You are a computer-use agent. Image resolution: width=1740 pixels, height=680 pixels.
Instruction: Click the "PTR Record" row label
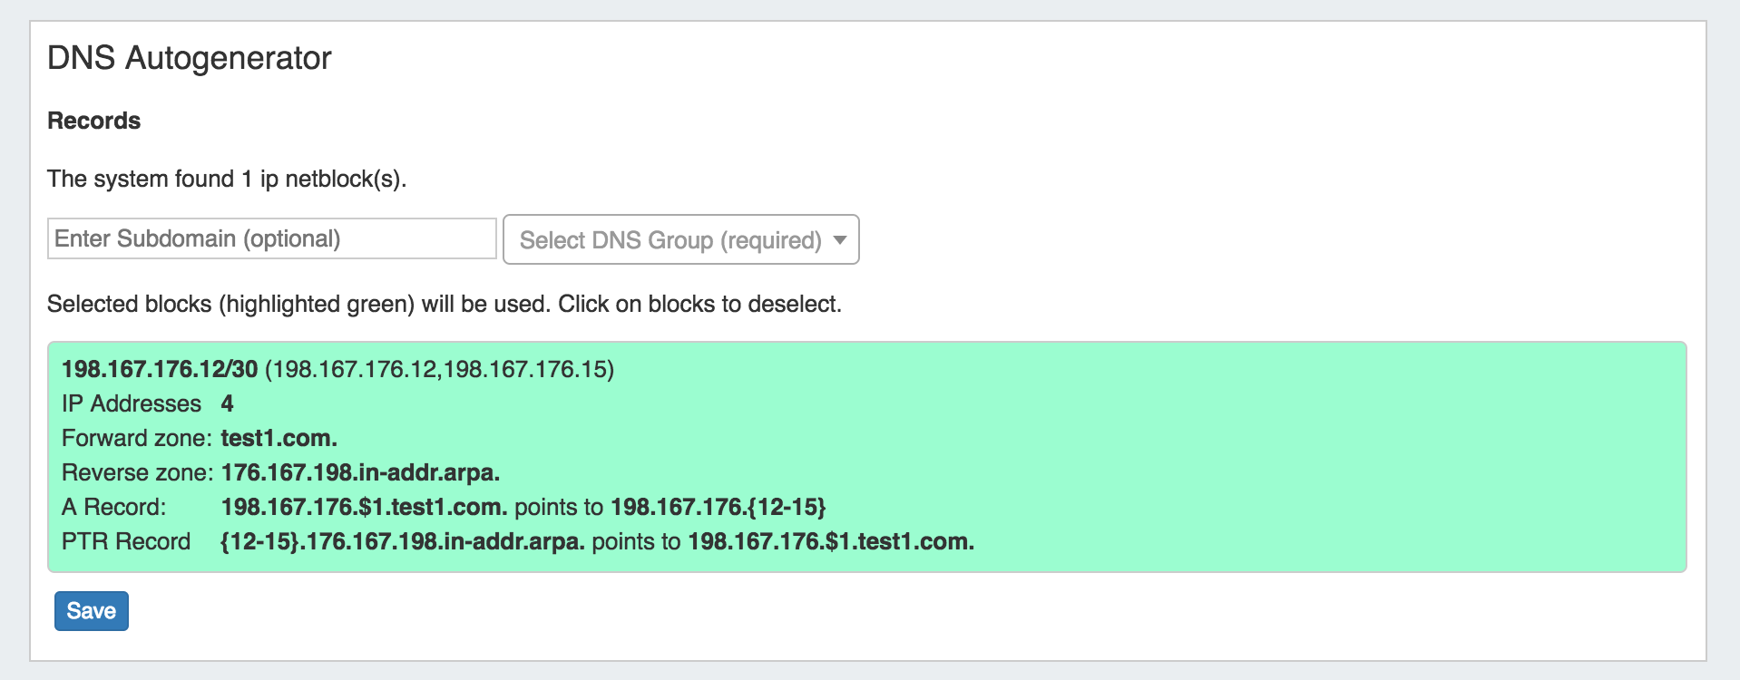126,541
